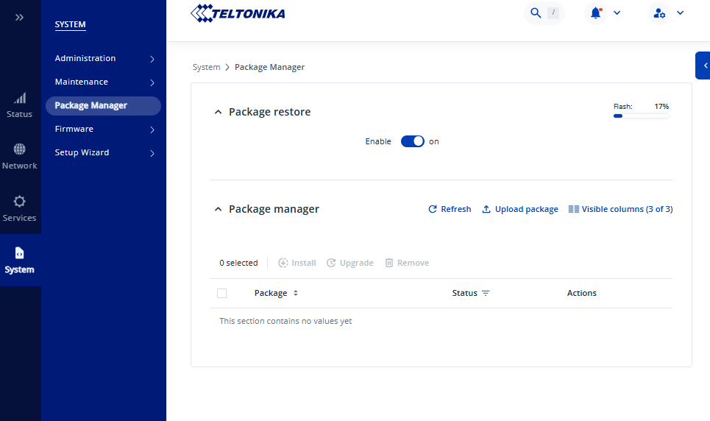Check the select-all packages checkbox
Screen dimensions: 710x421
coord(222,294)
